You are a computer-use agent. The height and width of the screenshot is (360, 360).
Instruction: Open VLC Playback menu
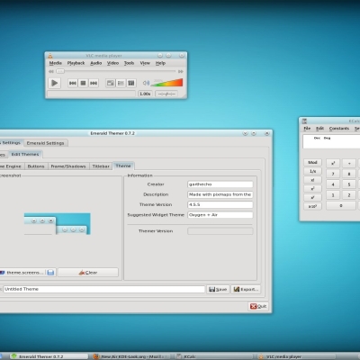(76, 63)
